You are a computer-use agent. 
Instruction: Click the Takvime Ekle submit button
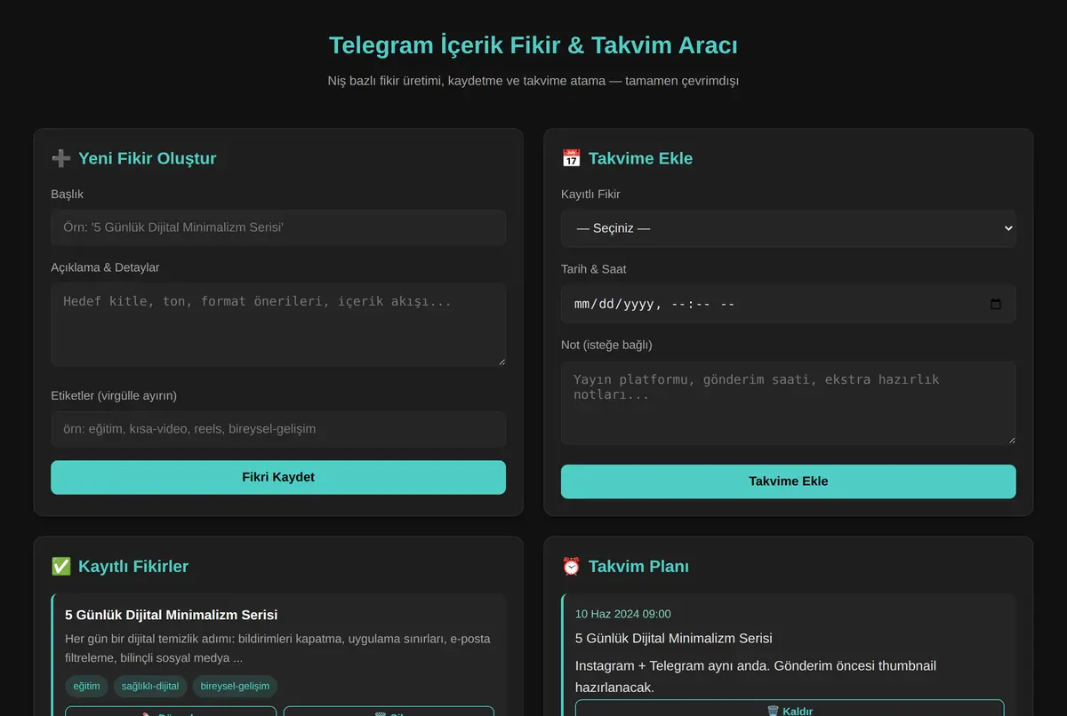[788, 481]
